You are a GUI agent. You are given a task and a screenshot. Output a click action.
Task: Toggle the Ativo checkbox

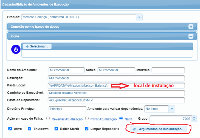pos(10,129)
